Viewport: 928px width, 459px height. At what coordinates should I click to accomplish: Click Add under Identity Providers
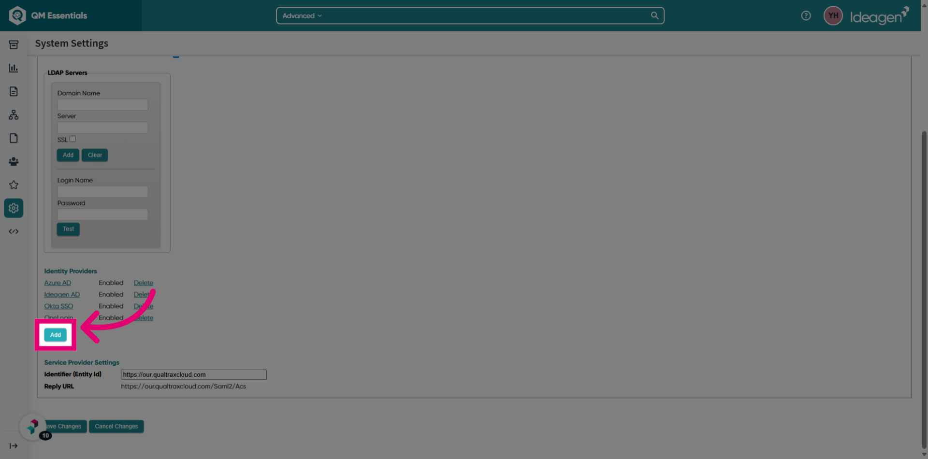coord(56,335)
